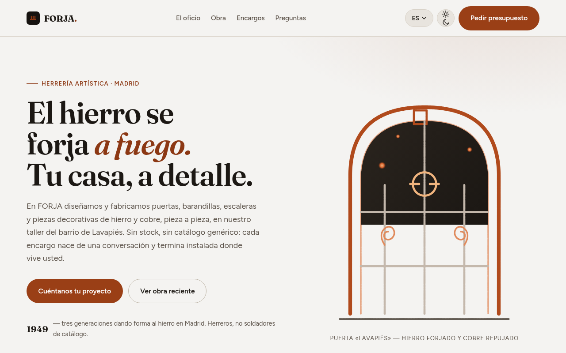Click the 1949 founding year text

click(37, 329)
